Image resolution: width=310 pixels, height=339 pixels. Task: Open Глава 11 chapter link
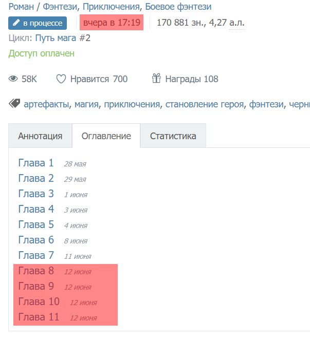tap(39, 317)
